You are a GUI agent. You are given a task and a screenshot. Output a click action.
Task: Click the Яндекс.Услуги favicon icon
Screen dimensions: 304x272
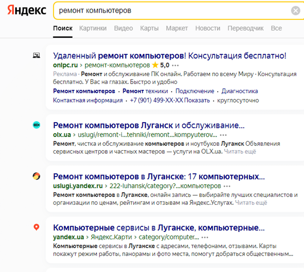pyautogui.click(x=37, y=176)
